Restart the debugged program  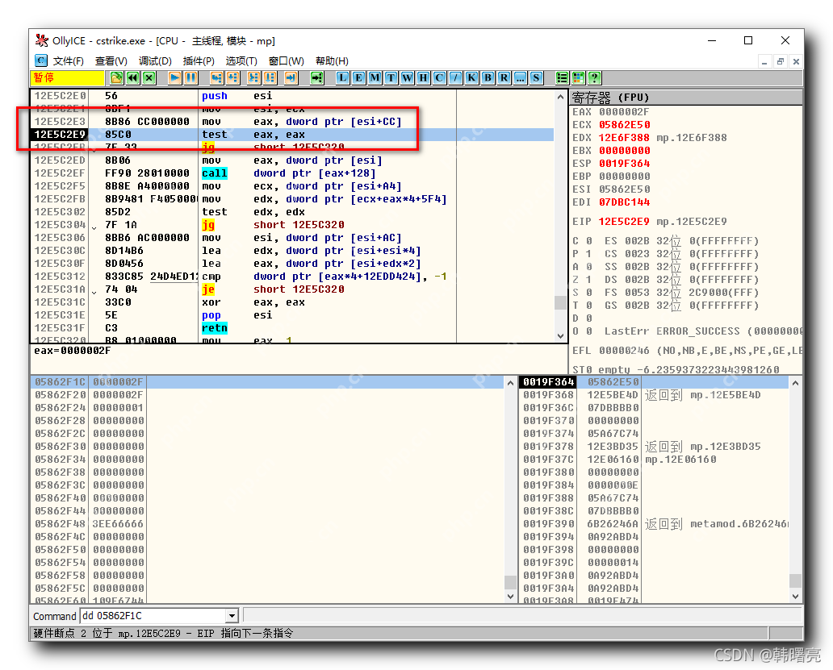click(132, 77)
